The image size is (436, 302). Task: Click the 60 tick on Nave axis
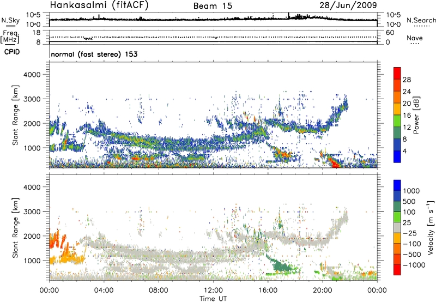390,33
